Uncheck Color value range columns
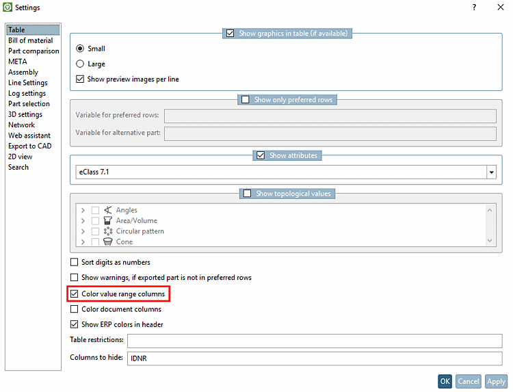 pos(75,294)
